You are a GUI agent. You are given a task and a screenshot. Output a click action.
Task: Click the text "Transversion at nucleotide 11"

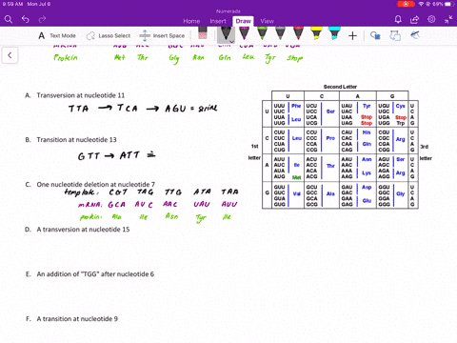tap(81, 95)
